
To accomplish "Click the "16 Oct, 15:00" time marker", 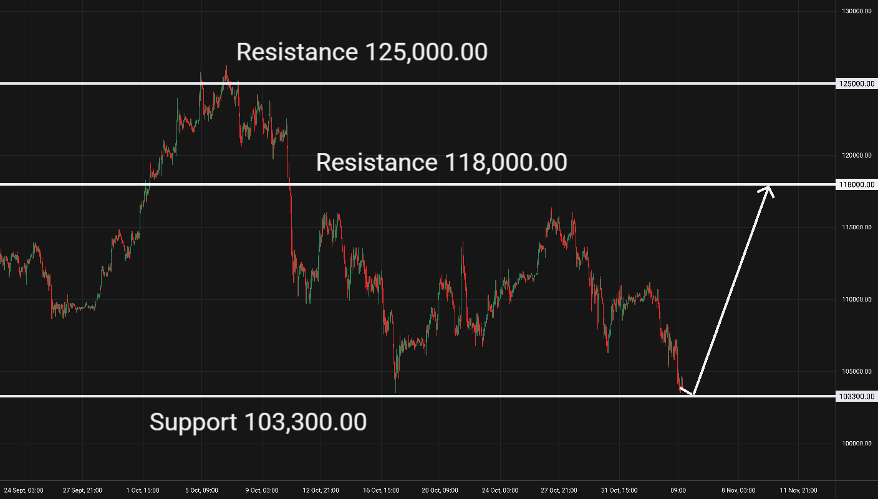I will coord(380,490).
